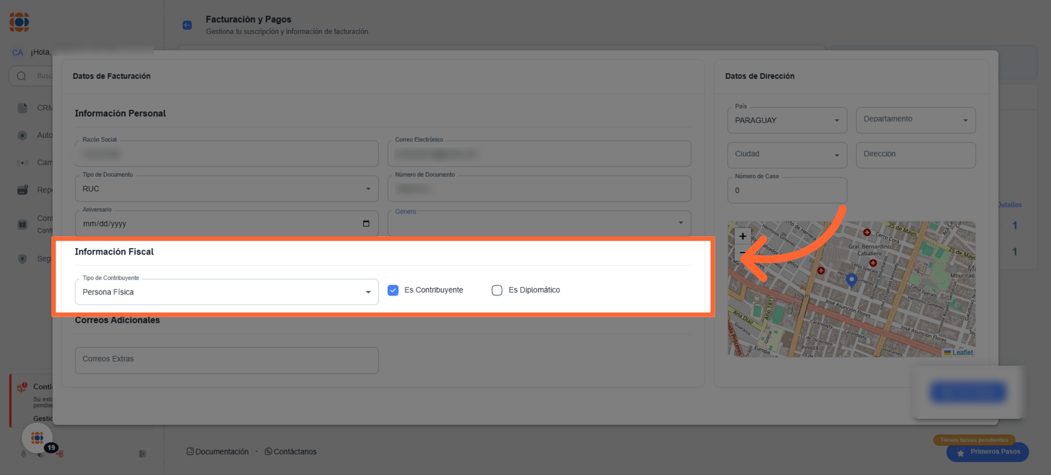Click the sidebar collapse icon

[142, 454]
